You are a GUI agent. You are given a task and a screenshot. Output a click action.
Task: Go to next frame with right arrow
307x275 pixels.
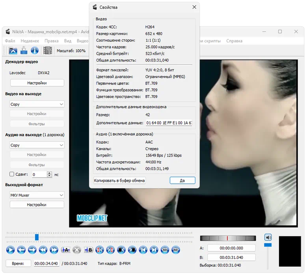32,250
